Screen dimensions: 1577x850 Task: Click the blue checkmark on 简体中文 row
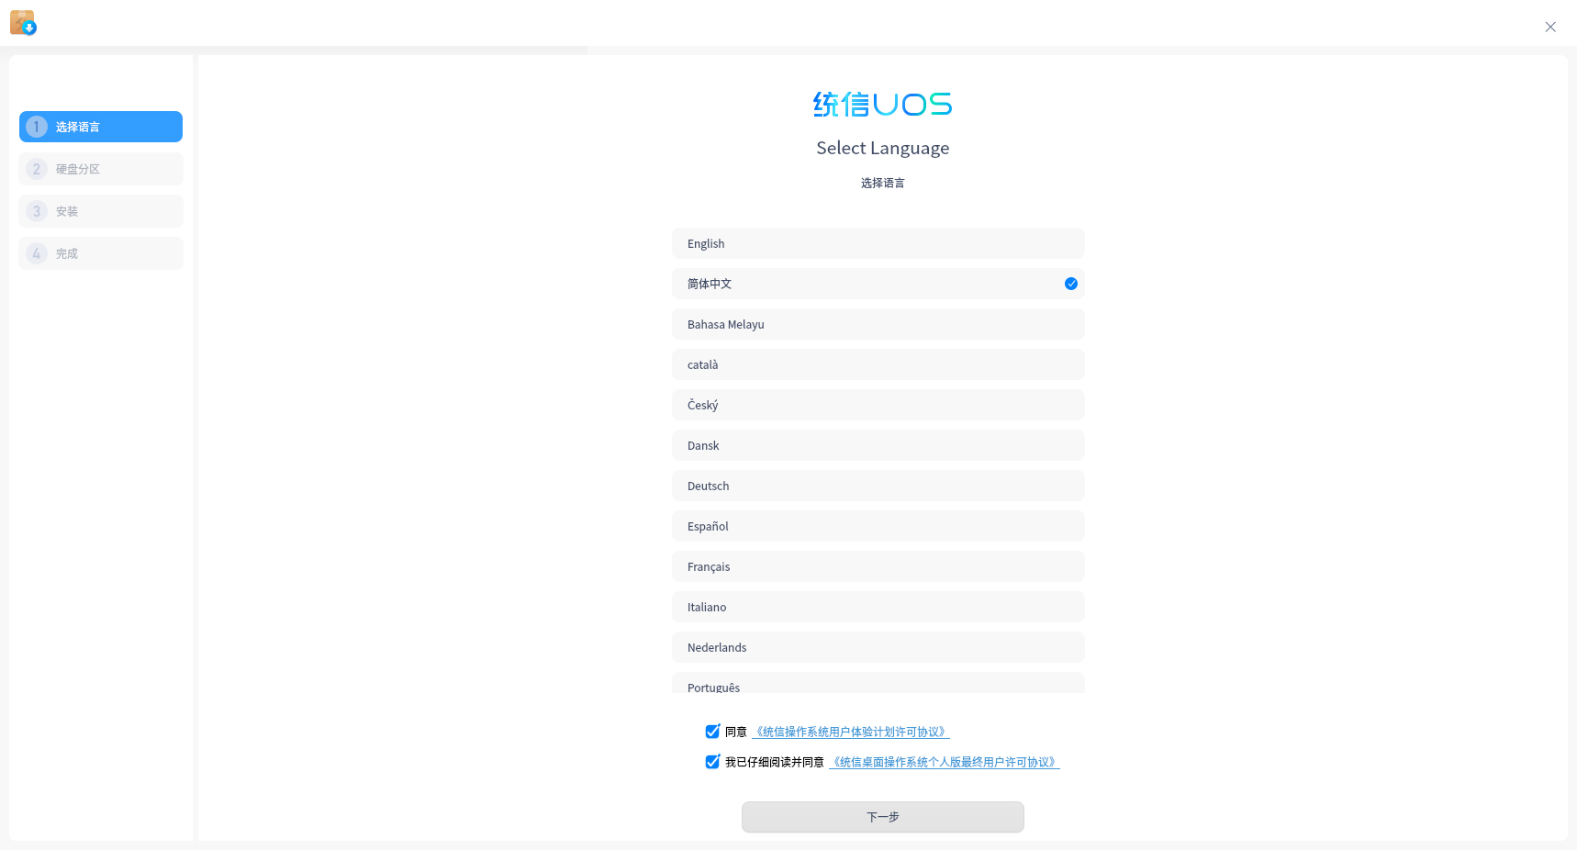pyautogui.click(x=1070, y=284)
